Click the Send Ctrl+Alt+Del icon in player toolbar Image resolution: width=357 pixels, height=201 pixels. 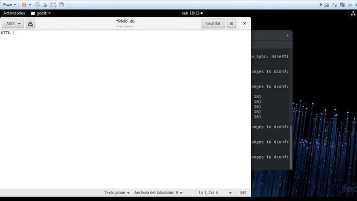coord(37,4)
